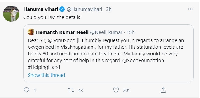Click the reply speech bubble icon
The image size is (200, 98).
27,90
